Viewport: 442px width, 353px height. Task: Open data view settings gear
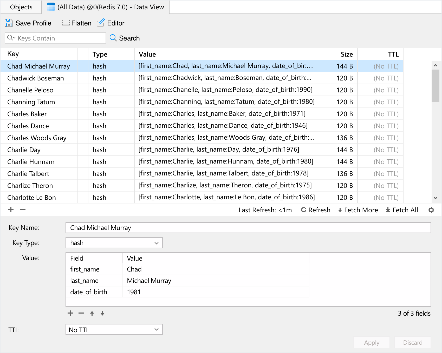tap(431, 210)
